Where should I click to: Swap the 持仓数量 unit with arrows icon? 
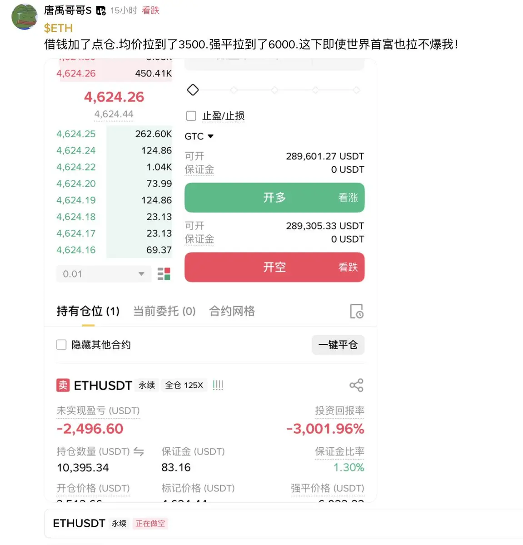pos(139,451)
